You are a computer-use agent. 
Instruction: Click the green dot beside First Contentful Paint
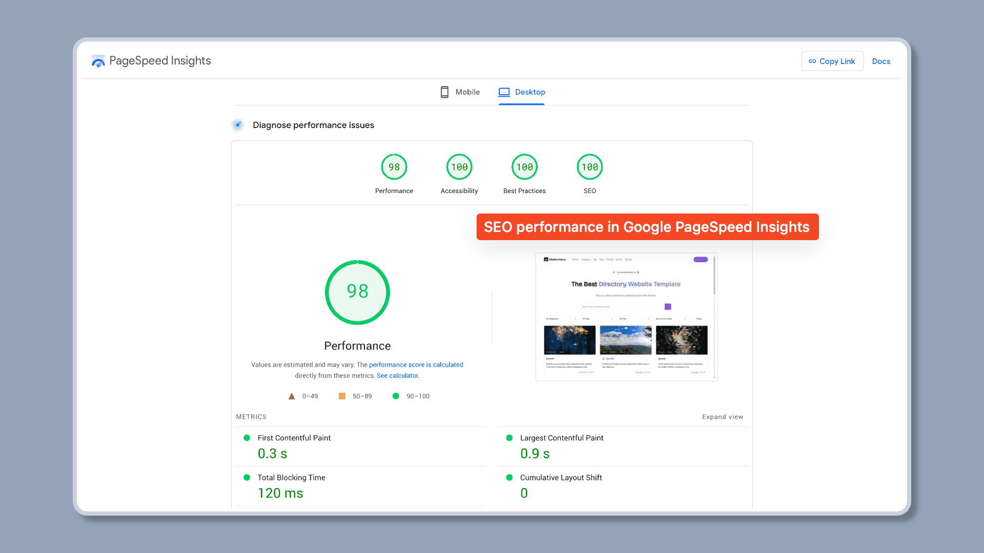[x=246, y=438]
